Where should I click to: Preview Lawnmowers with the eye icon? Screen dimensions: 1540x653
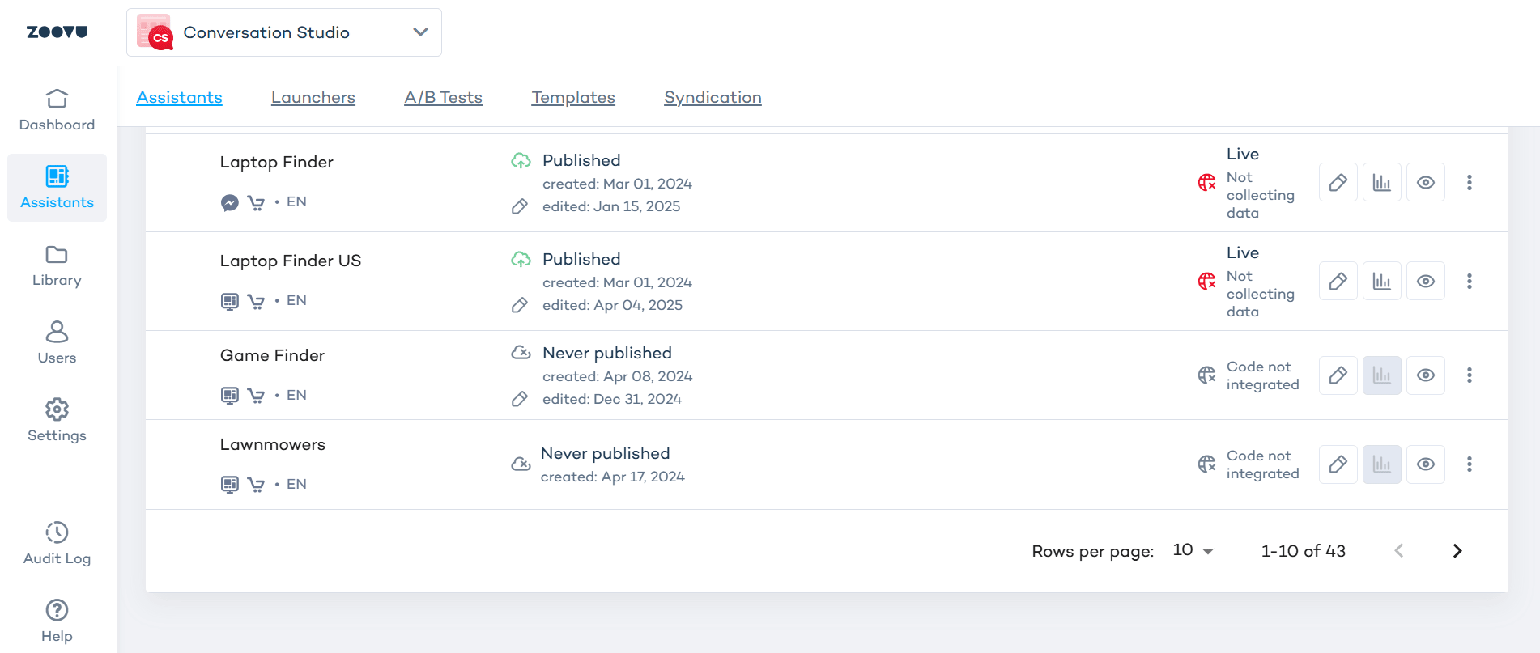[x=1426, y=464]
